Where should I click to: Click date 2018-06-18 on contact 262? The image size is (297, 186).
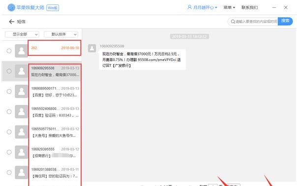(70, 48)
